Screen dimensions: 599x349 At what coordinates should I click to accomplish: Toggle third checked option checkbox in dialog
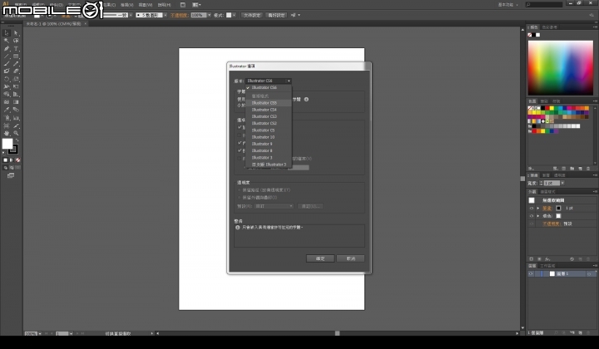click(x=240, y=143)
